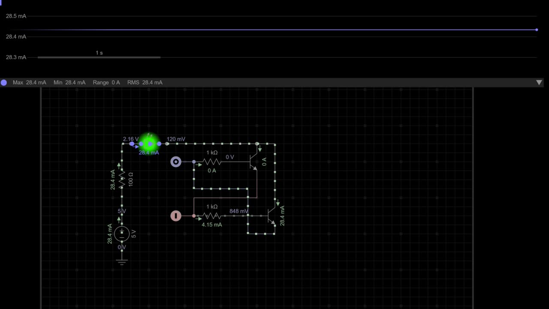Select the upper 1 kΩ base resistor
Screen dimensions: 549x309
click(212, 162)
